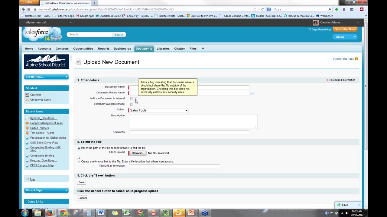Click the info icon beside Document Unique Name
This screenshot has width=387, height=217.
(252, 93)
